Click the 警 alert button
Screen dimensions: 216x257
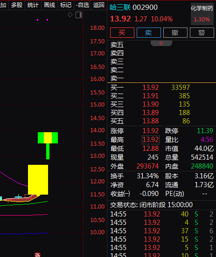(202, 33)
